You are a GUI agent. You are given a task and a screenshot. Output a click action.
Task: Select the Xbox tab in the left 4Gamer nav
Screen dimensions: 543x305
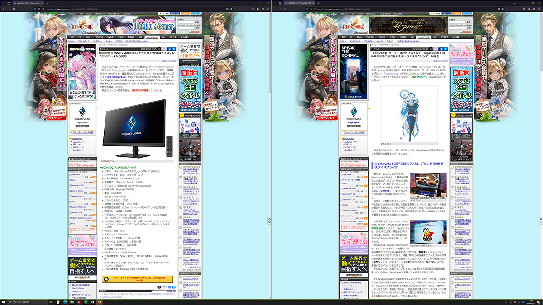coord(88,37)
